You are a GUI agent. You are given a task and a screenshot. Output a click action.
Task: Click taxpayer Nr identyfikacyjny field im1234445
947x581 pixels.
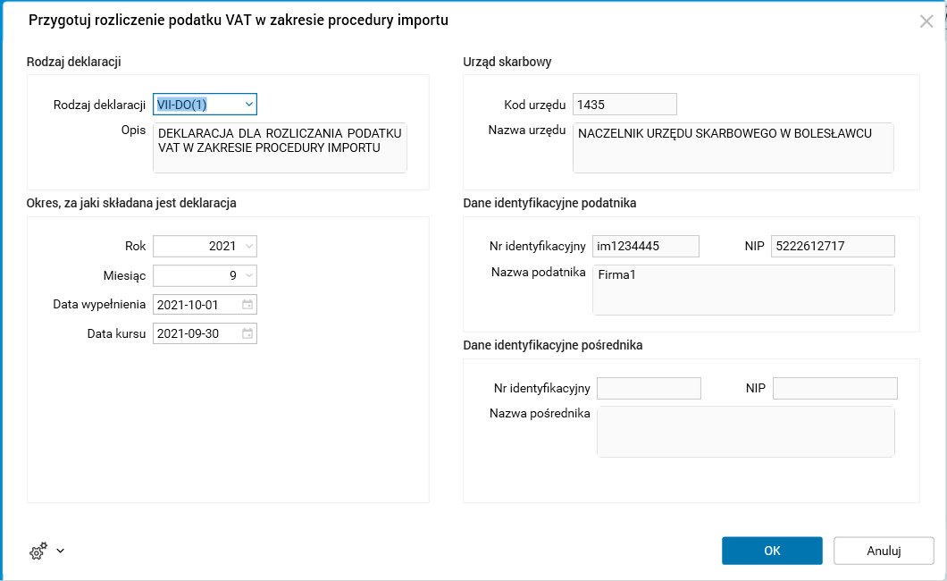pos(646,247)
